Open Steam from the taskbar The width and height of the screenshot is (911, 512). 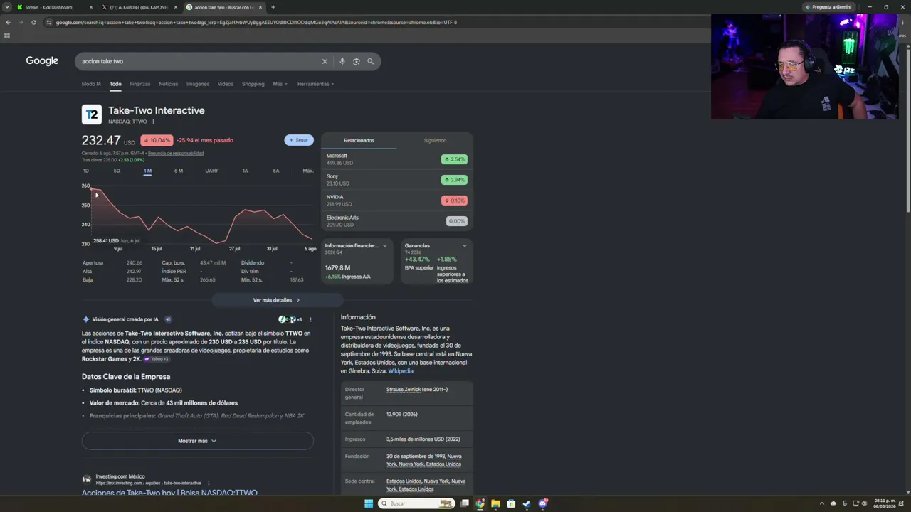coord(527,503)
